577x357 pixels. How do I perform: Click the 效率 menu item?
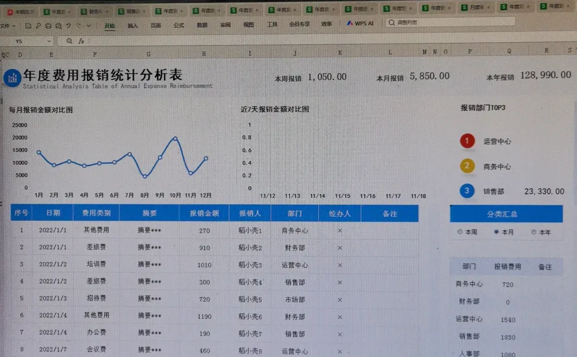tap(326, 23)
